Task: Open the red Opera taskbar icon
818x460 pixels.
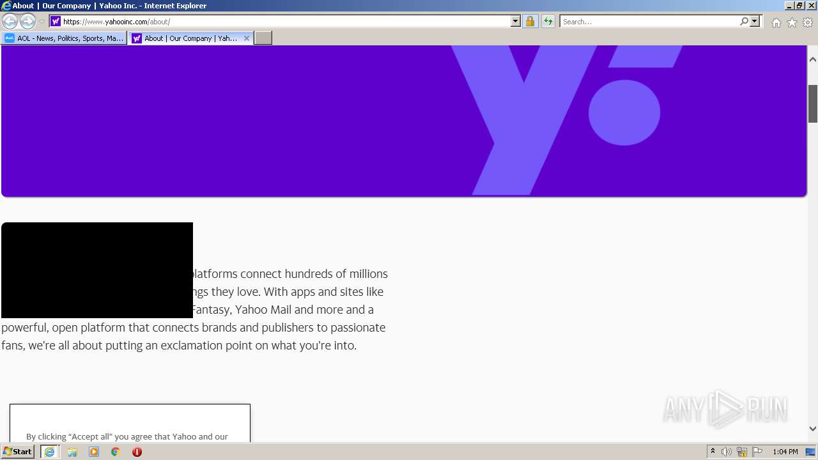Action: (x=137, y=452)
